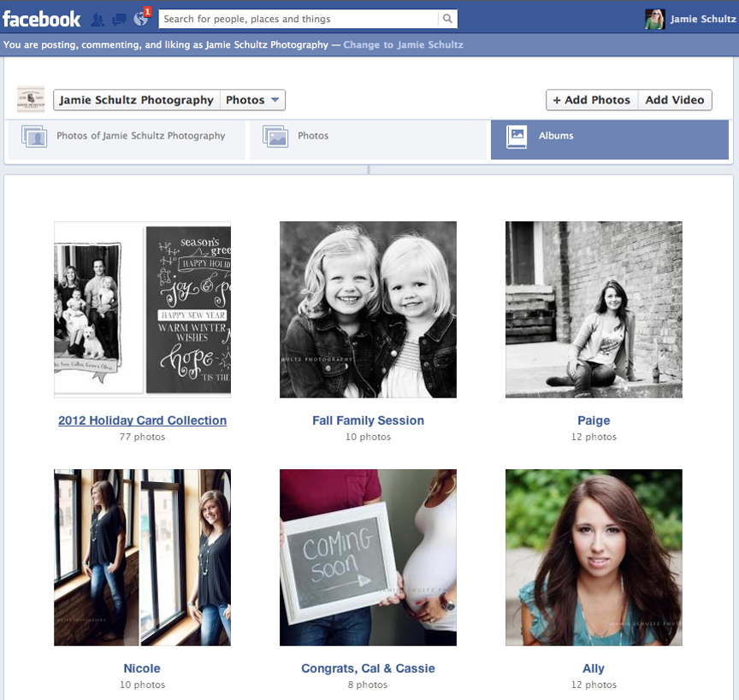739x700 pixels.
Task: Click Jamie Schultz profile picture icon
Action: click(x=655, y=19)
